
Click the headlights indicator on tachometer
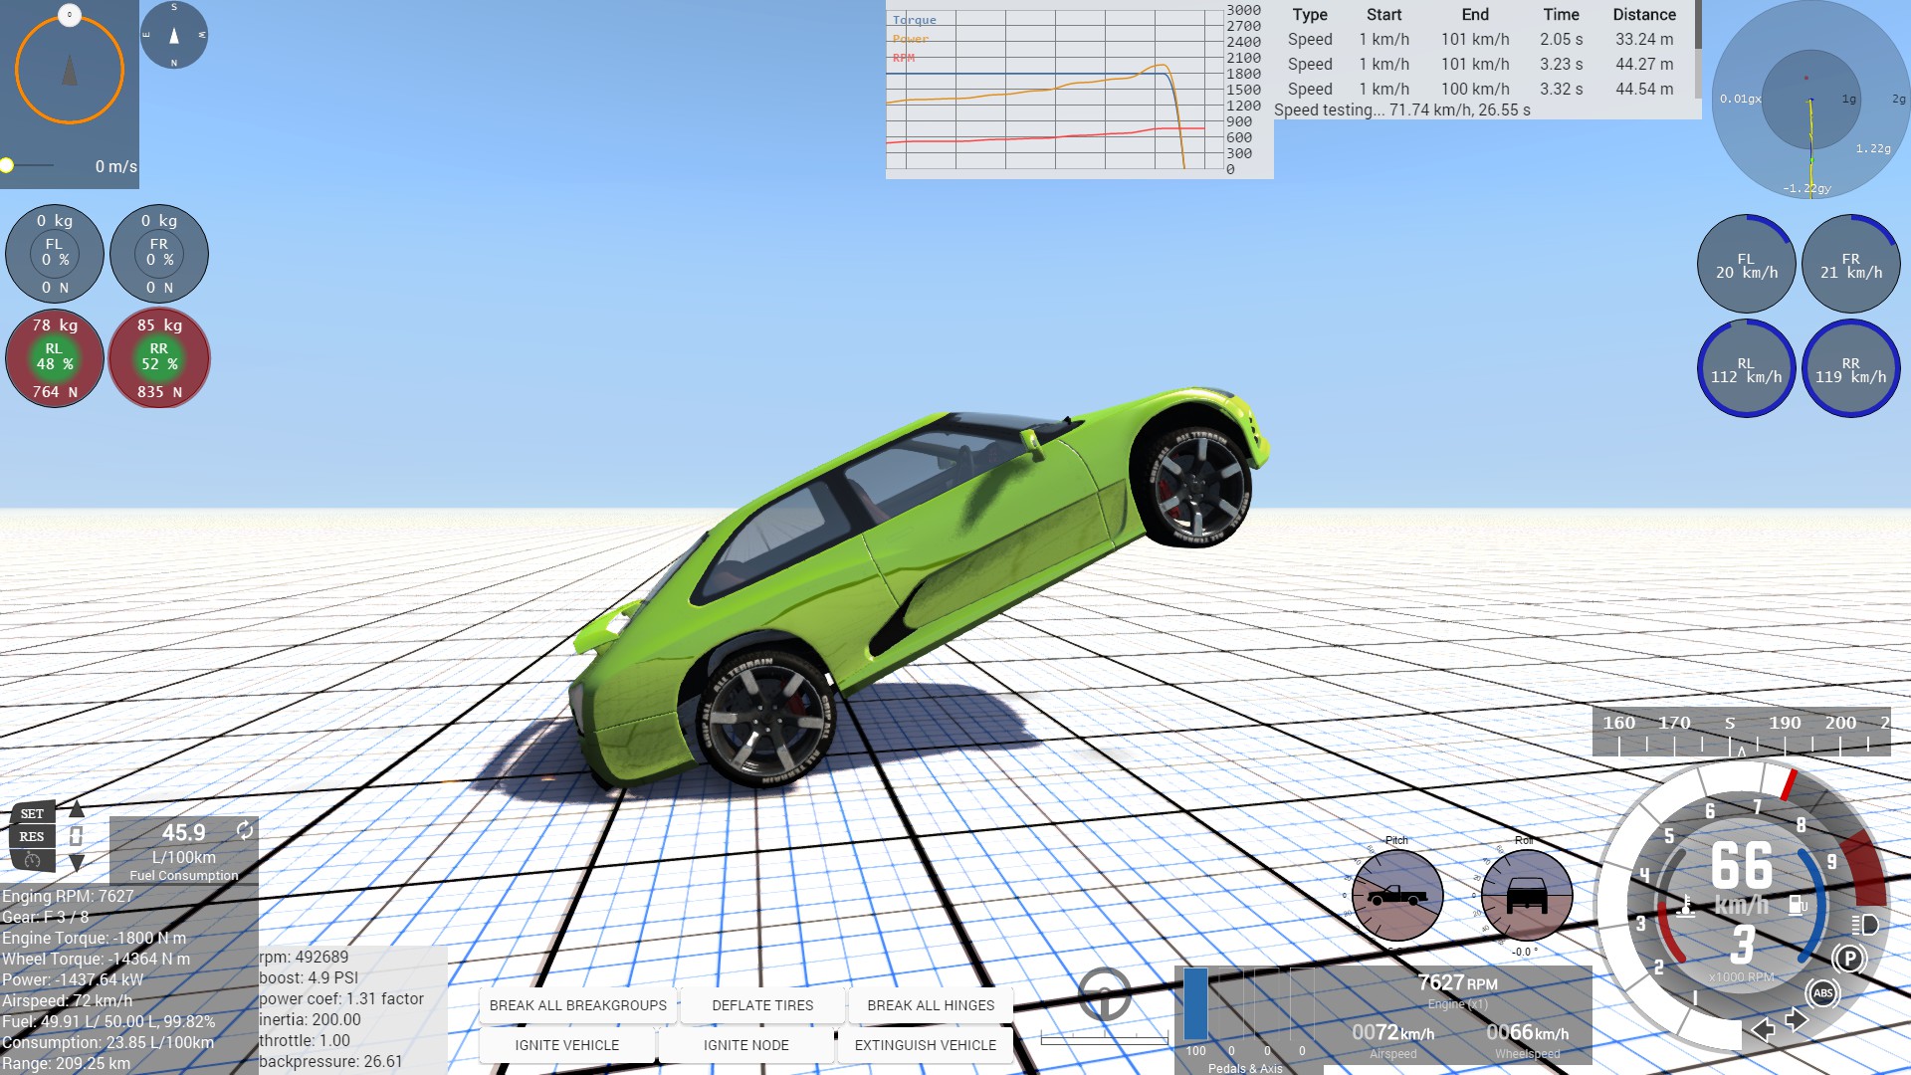1865,925
